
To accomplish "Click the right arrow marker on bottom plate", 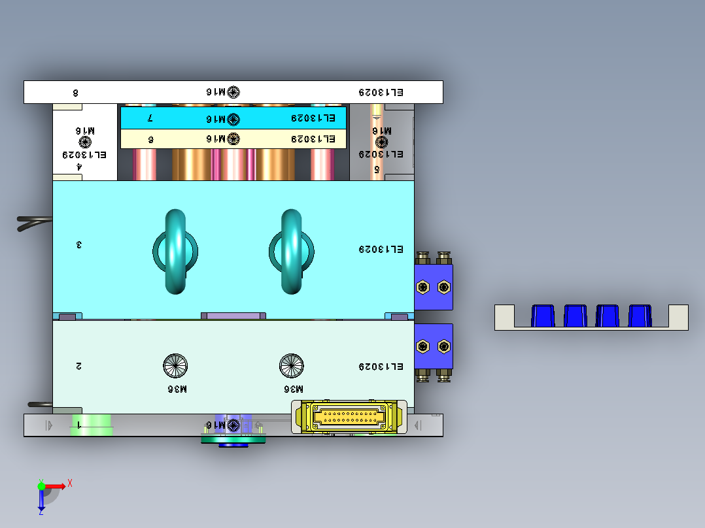I will 418,425.
